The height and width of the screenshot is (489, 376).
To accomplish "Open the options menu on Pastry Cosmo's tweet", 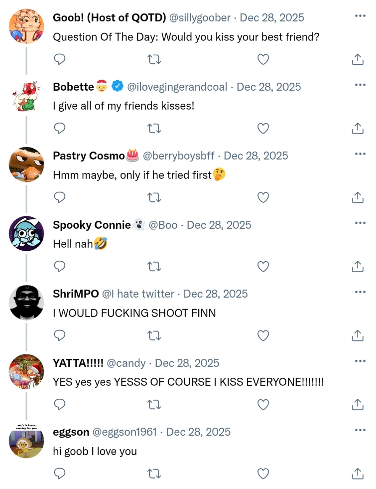I will (x=360, y=154).
